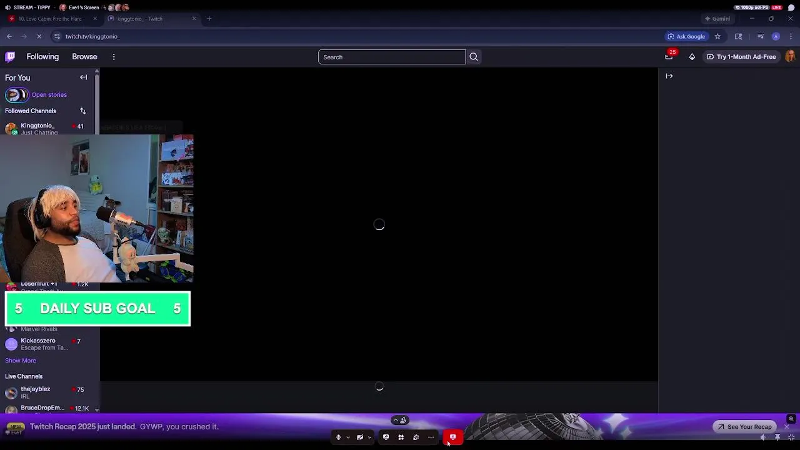Open Kickasszero channel in sidebar
This screenshot has height=450, width=800.
click(47, 344)
